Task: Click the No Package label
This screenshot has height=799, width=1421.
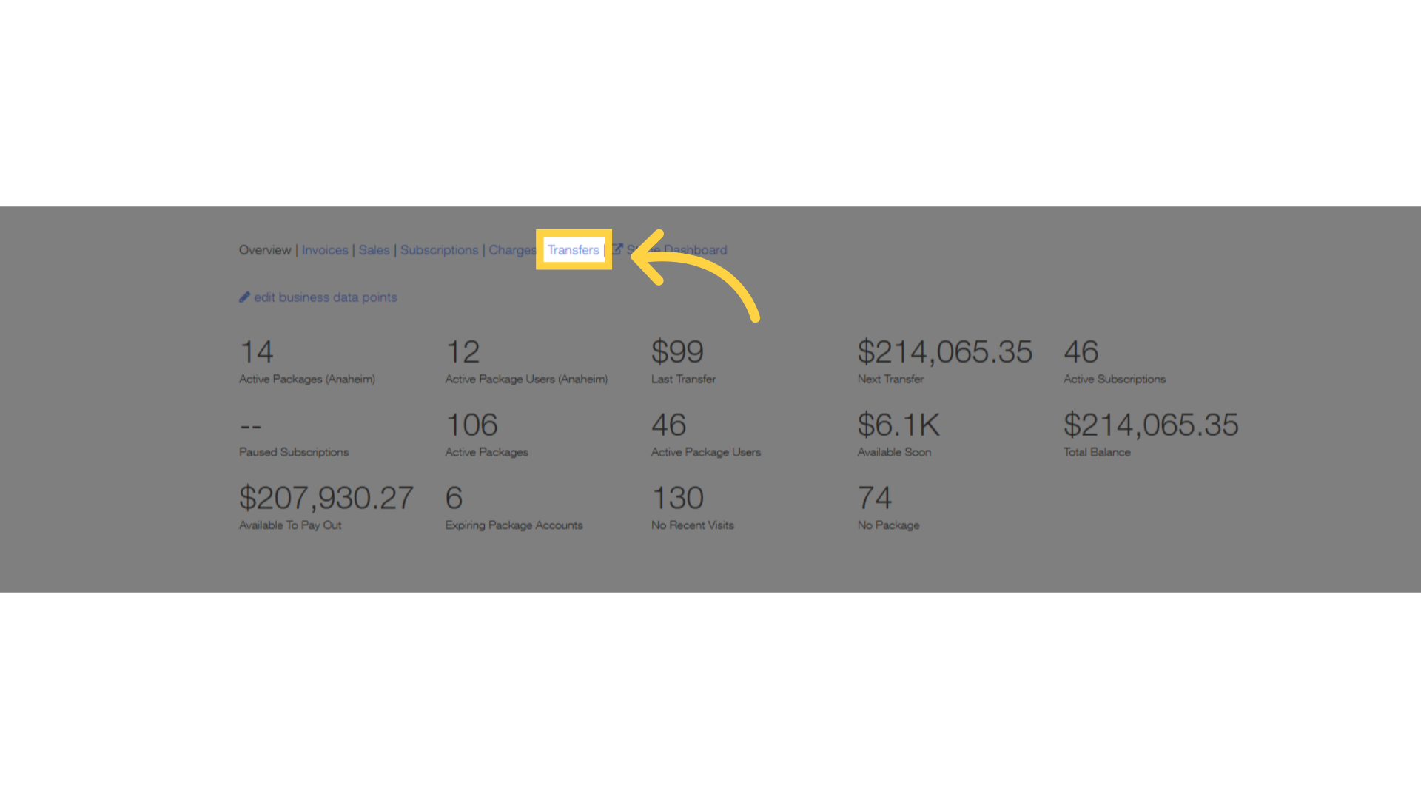Action: tap(888, 525)
